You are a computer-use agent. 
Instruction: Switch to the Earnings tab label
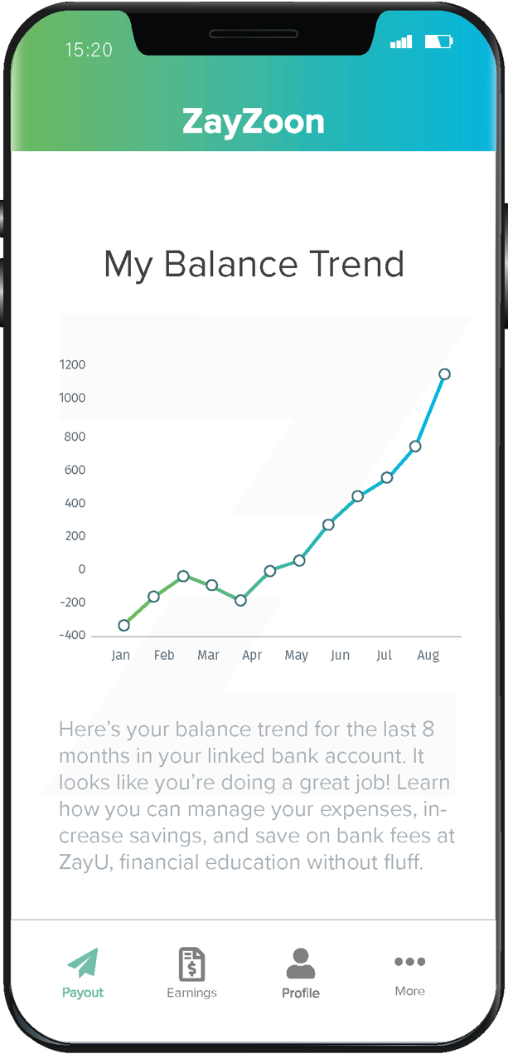click(191, 993)
